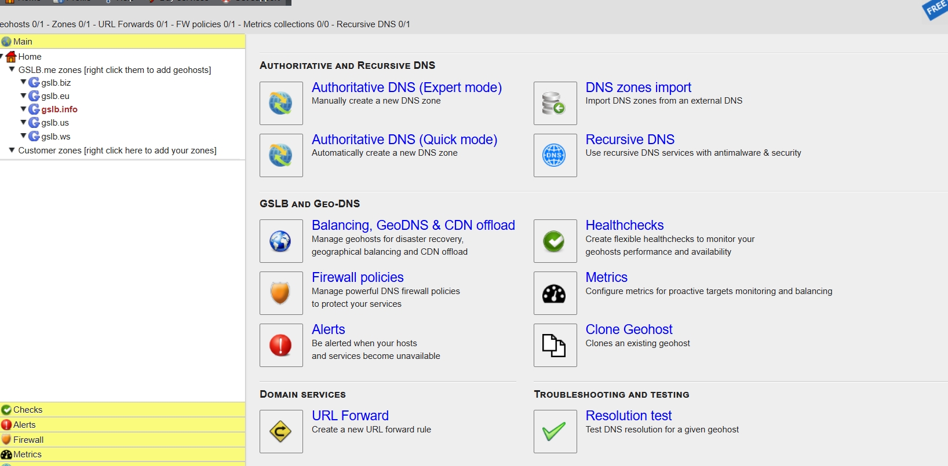Open the Balancing, GeoDNS & CDN offload link
This screenshot has height=466, width=948.
click(x=413, y=225)
